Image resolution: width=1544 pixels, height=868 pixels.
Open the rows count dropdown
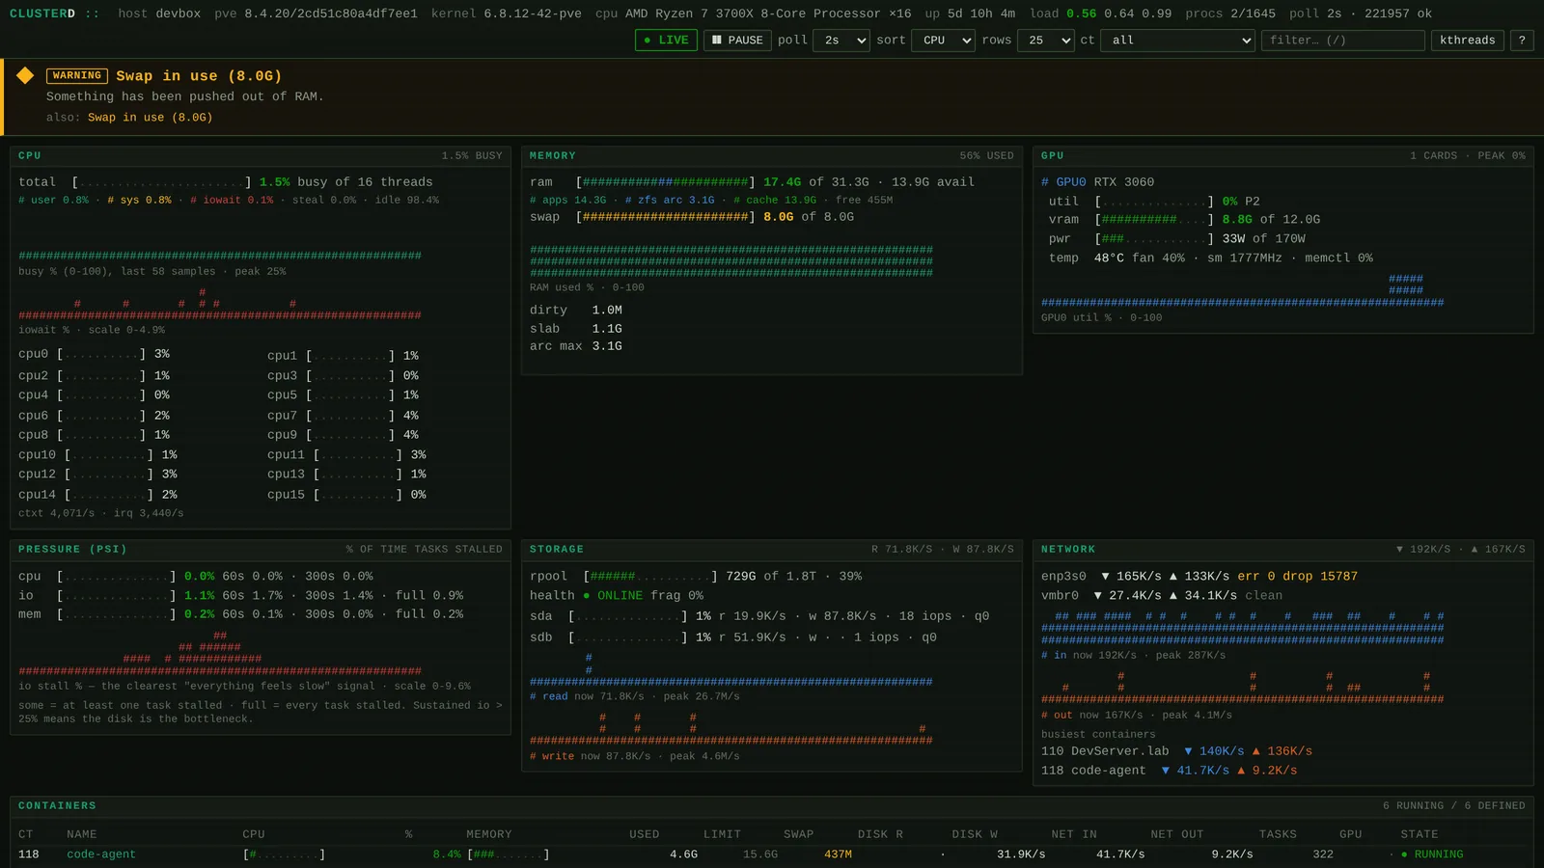[x=1046, y=41]
